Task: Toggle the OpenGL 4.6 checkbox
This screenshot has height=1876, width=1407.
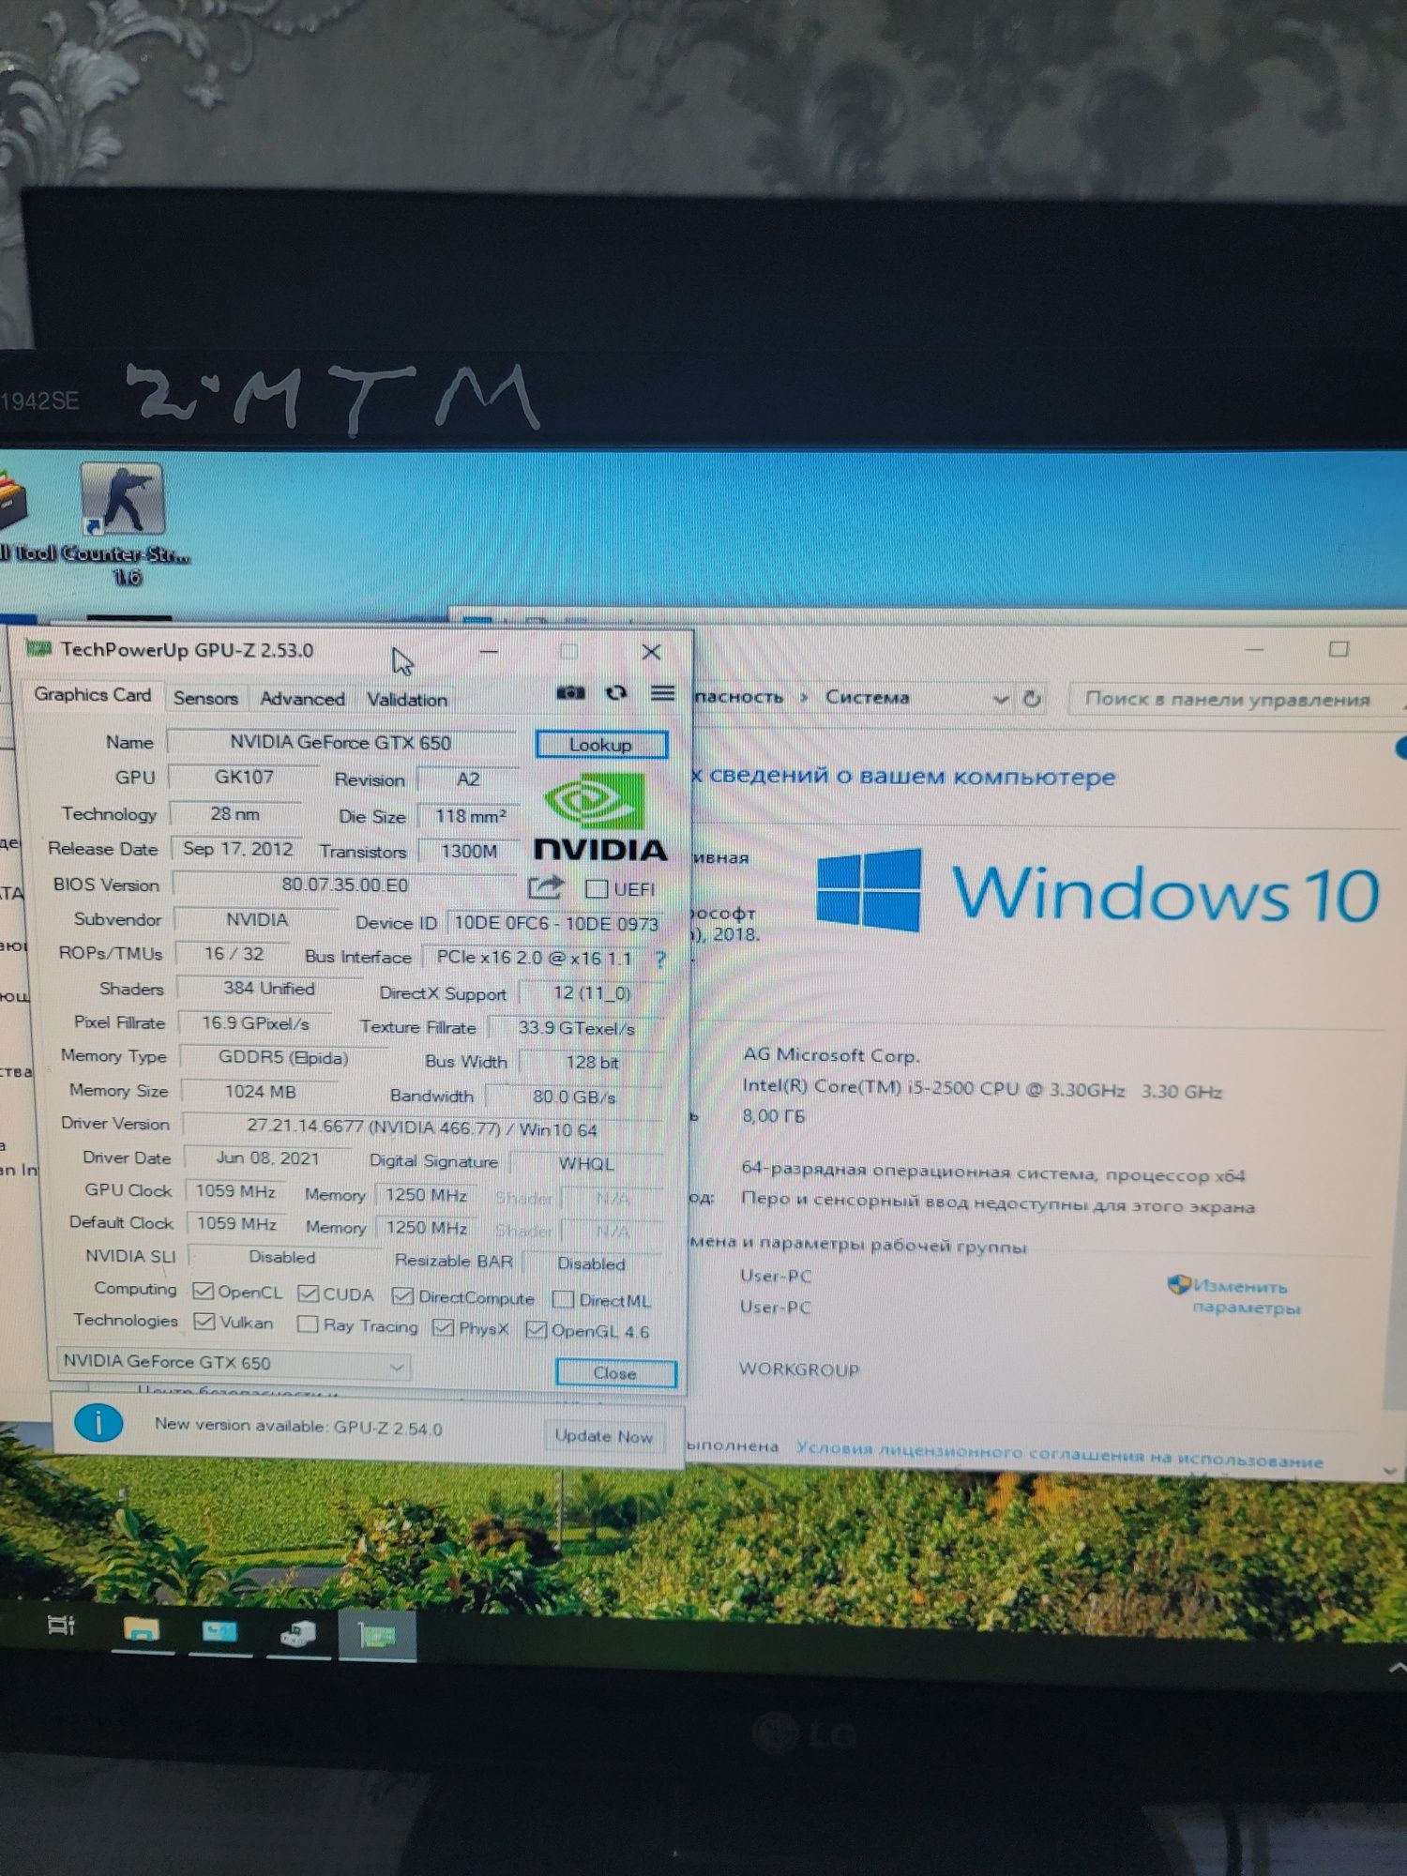Action: click(536, 1329)
